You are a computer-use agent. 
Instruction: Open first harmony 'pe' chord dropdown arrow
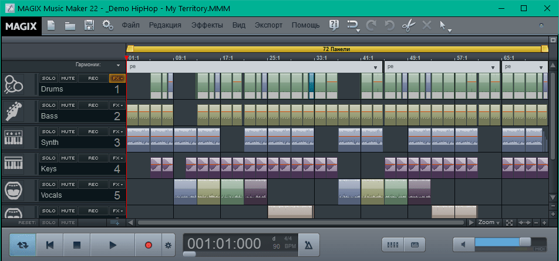point(375,67)
